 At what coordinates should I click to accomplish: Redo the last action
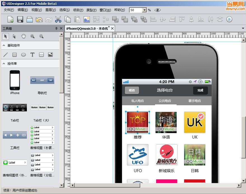click(49, 20)
